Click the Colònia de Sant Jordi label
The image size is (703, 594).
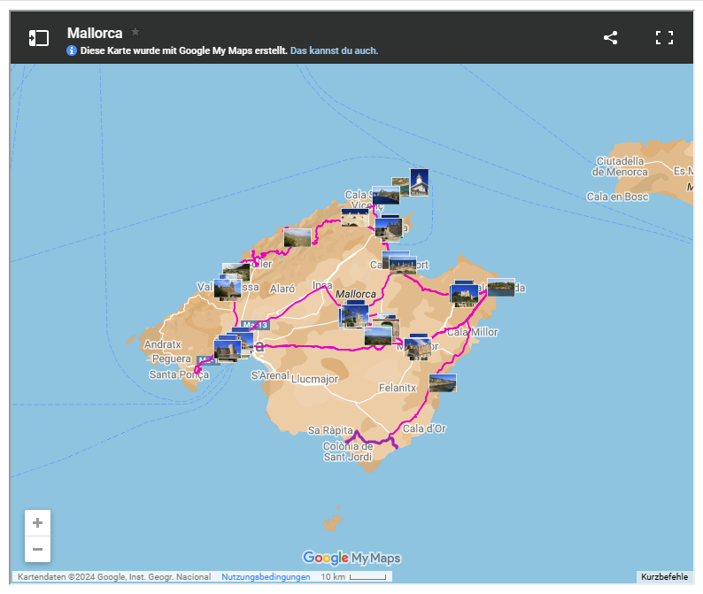[x=348, y=451]
